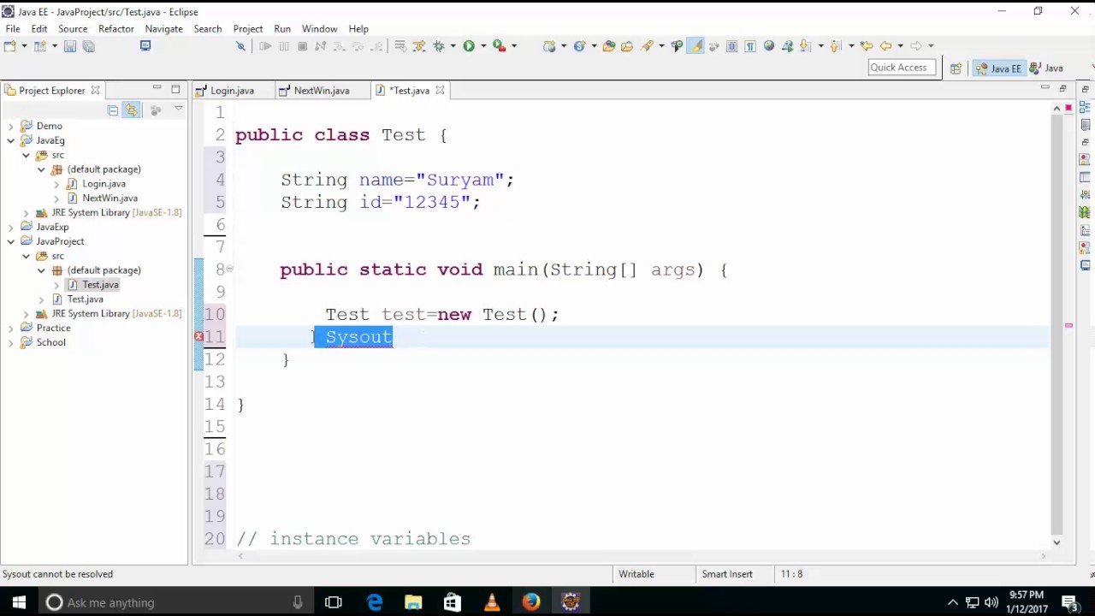
Task: Click Smart Insert in status bar
Action: [x=727, y=574]
